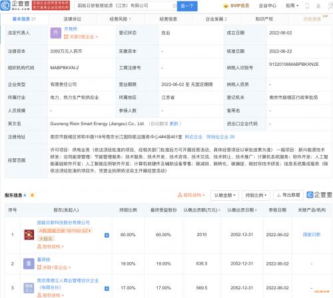Open the second shareholder's name link
This screenshot has width=333, height=298.
[x=44, y=259]
